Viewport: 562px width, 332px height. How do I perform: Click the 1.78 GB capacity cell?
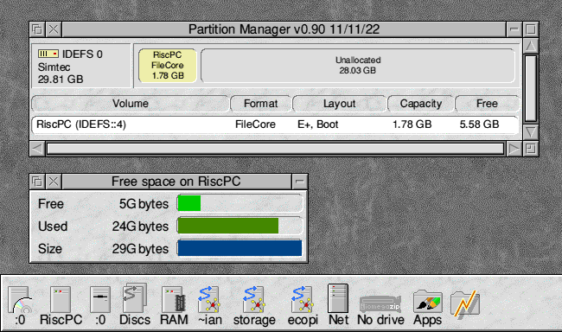click(x=412, y=124)
